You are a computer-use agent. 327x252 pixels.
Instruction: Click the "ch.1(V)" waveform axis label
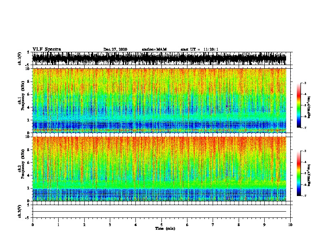click(19, 58)
